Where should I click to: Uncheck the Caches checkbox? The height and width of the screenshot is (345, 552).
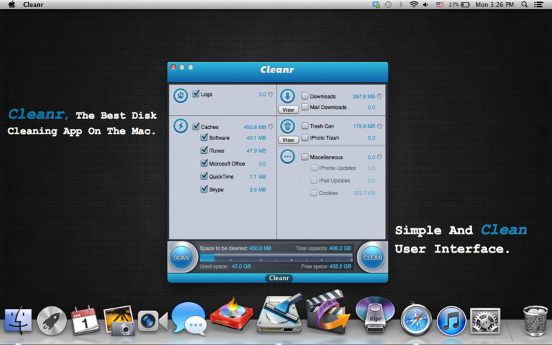tap(196, 126)
